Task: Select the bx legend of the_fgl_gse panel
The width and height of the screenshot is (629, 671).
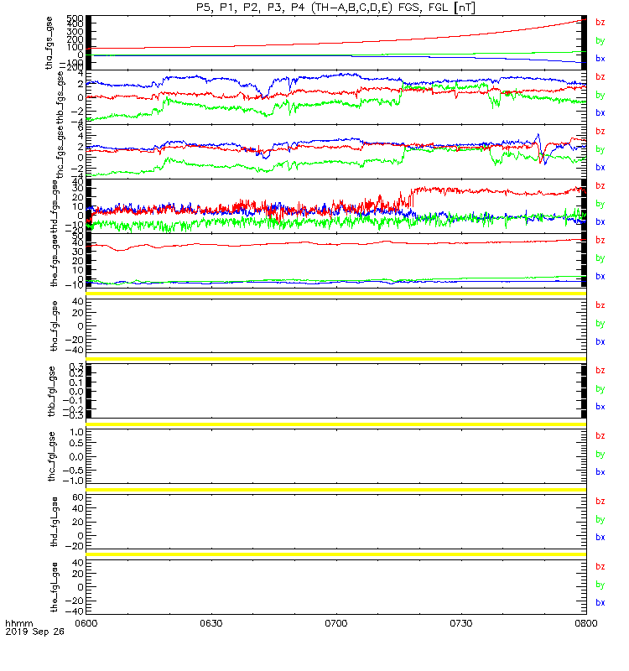Action: (x=600, y=603)
